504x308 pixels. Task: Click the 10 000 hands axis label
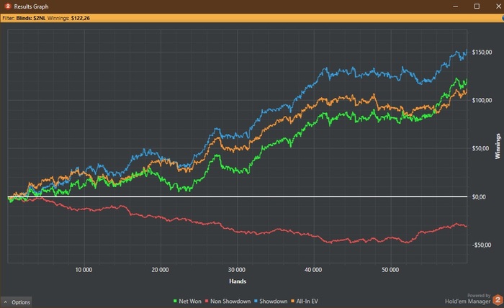click(x=84, y=270)
